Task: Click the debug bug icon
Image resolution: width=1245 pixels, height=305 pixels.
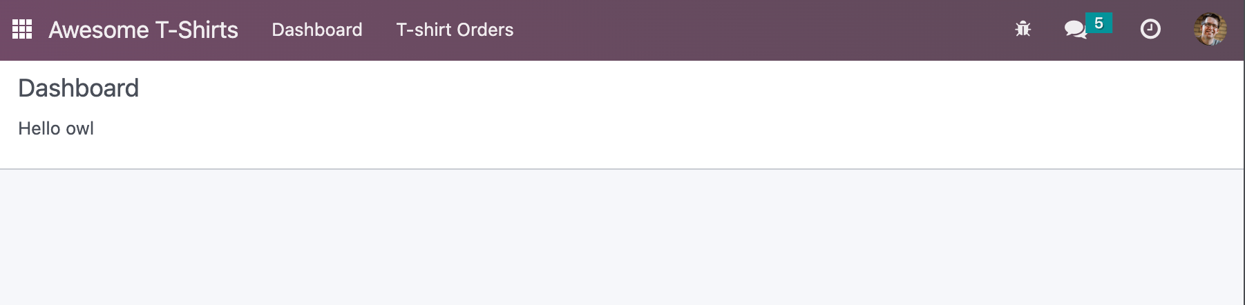Action: 1023,29
